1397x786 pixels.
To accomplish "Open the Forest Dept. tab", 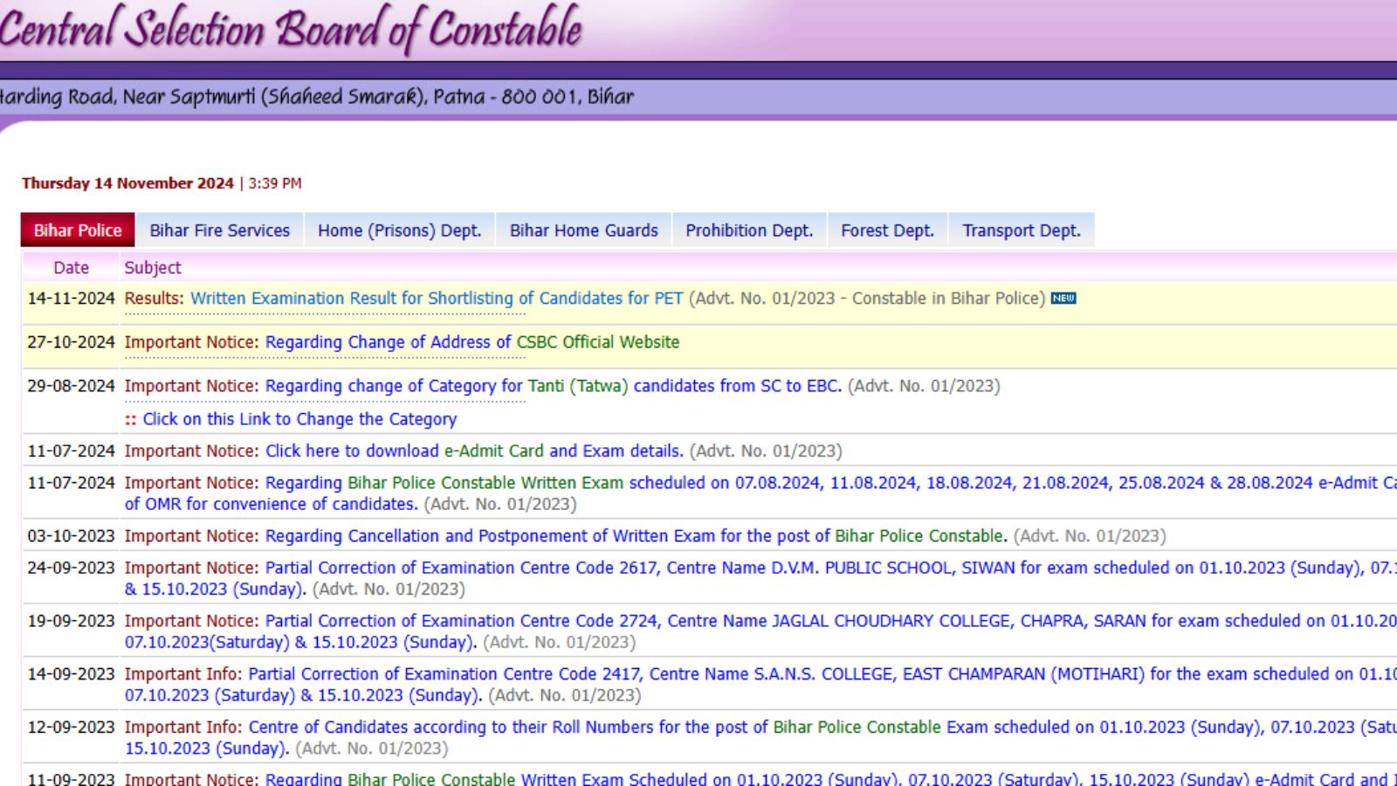I will 887,231.
